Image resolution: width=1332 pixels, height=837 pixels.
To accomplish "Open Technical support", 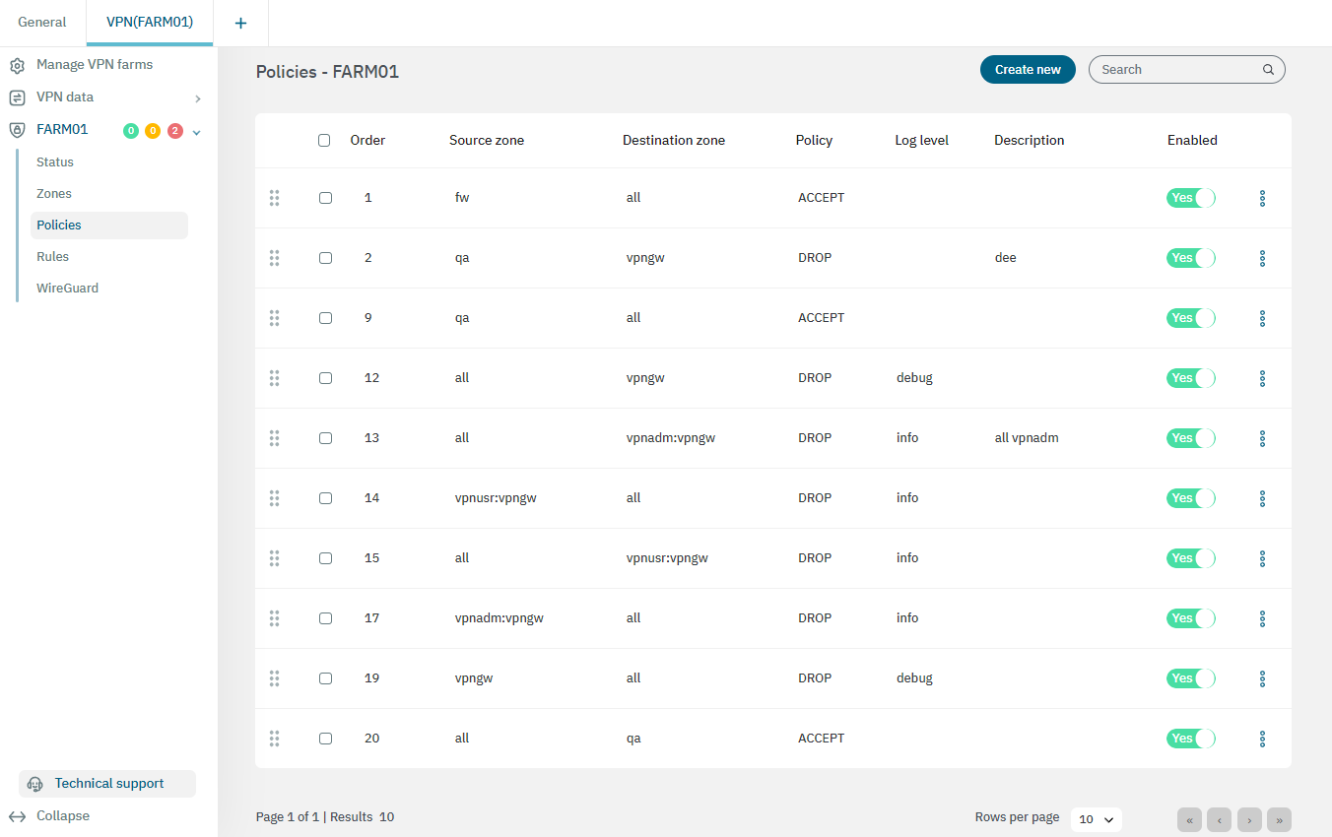I will pyautogui.click(x=107, y=784).
